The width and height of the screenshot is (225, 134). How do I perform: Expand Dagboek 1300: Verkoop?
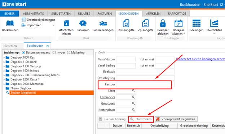click(x=4, y=66)
